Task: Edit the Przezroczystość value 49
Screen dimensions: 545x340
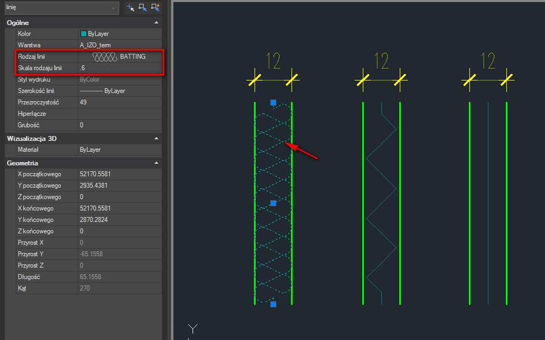Action: pos(120,102)
